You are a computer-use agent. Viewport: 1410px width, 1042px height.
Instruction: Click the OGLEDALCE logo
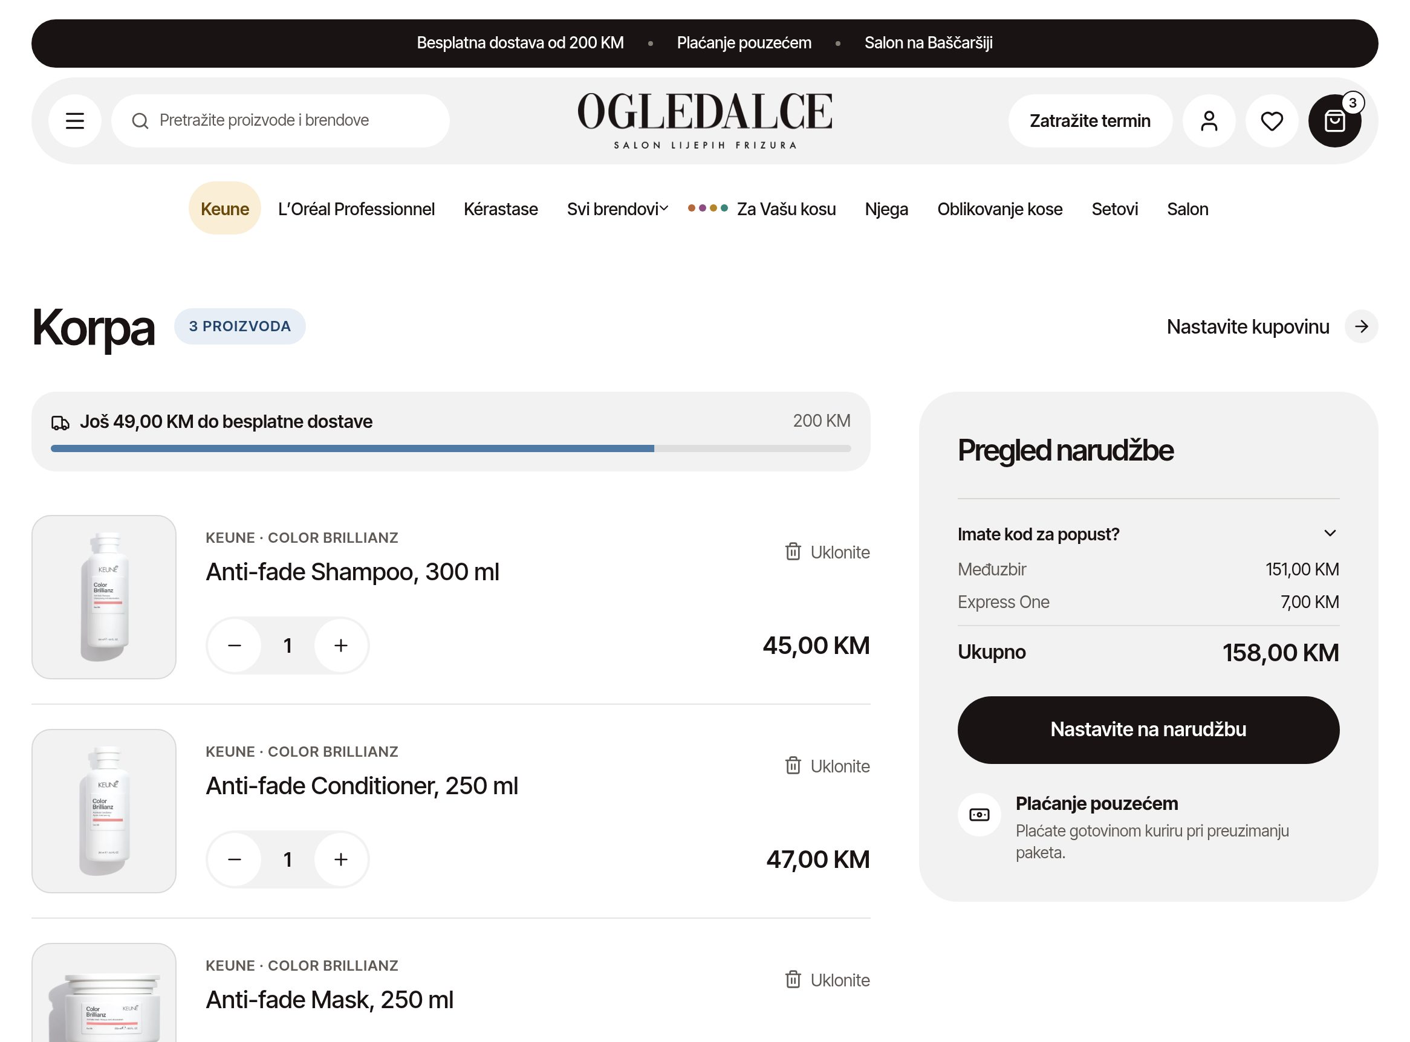click(x=704, y=120)
